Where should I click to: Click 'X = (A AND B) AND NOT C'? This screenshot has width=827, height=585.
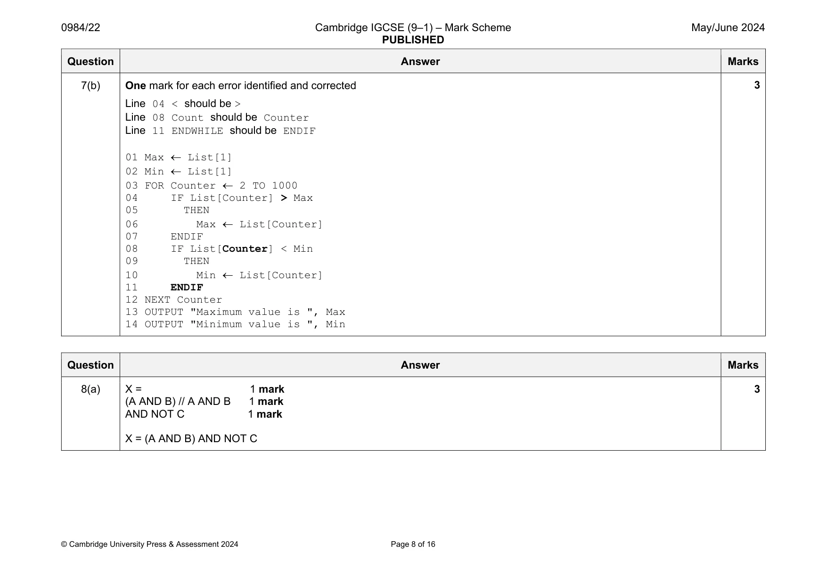click(x=191, y=439)
